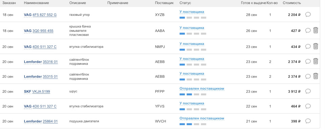Open comment bubble for SKF VKJA 5199
Screen dimensions: 325x130
pyautogui.click(x=308, y=91)
